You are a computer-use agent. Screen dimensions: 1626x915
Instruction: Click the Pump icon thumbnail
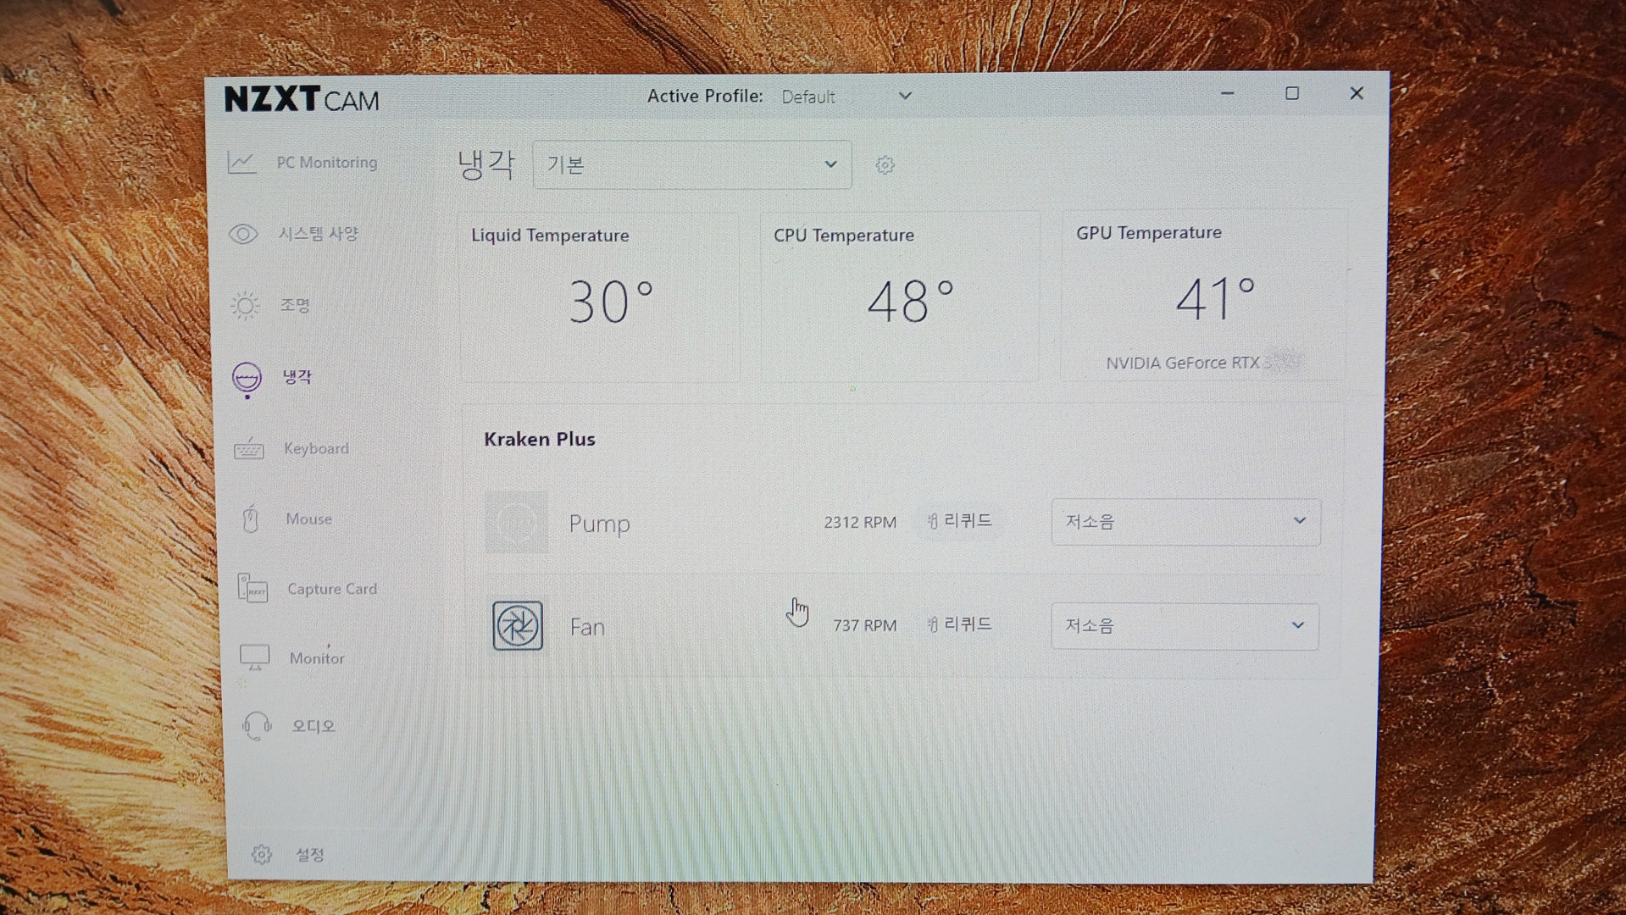click(516, 523)
